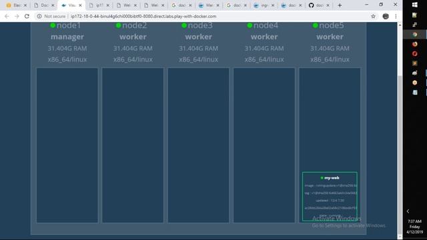Close the 'ip17' tab
Image resolution: width=427 pixels, height=240 pixels.
pyautogui.click(x=108, y=5)
